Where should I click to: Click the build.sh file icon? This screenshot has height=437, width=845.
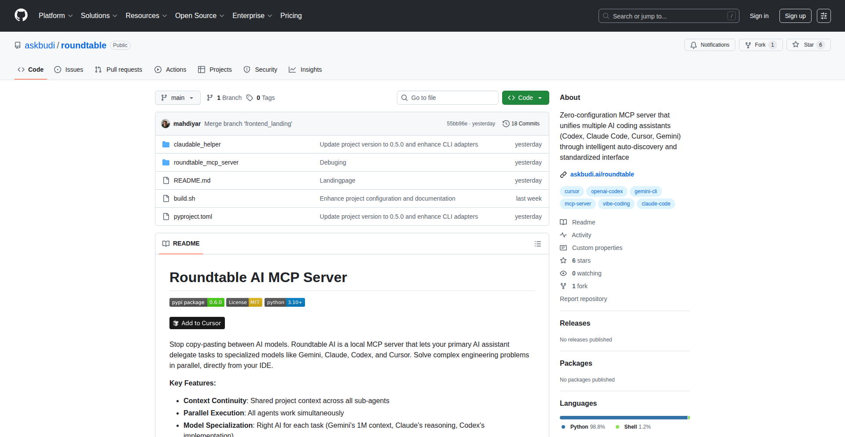click(166, 198)
